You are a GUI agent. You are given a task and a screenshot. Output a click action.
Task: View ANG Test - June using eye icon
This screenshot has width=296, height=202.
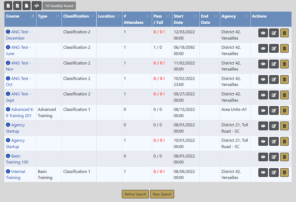(x=263, y=48)
